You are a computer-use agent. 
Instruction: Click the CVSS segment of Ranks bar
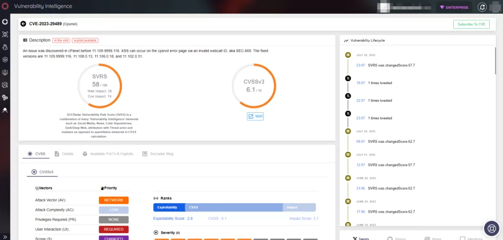(x=234, y=207)
